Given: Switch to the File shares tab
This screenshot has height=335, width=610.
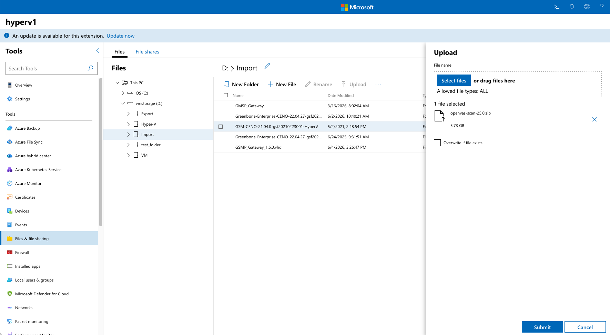Looking at the screenshot, I should click(148, 52).
